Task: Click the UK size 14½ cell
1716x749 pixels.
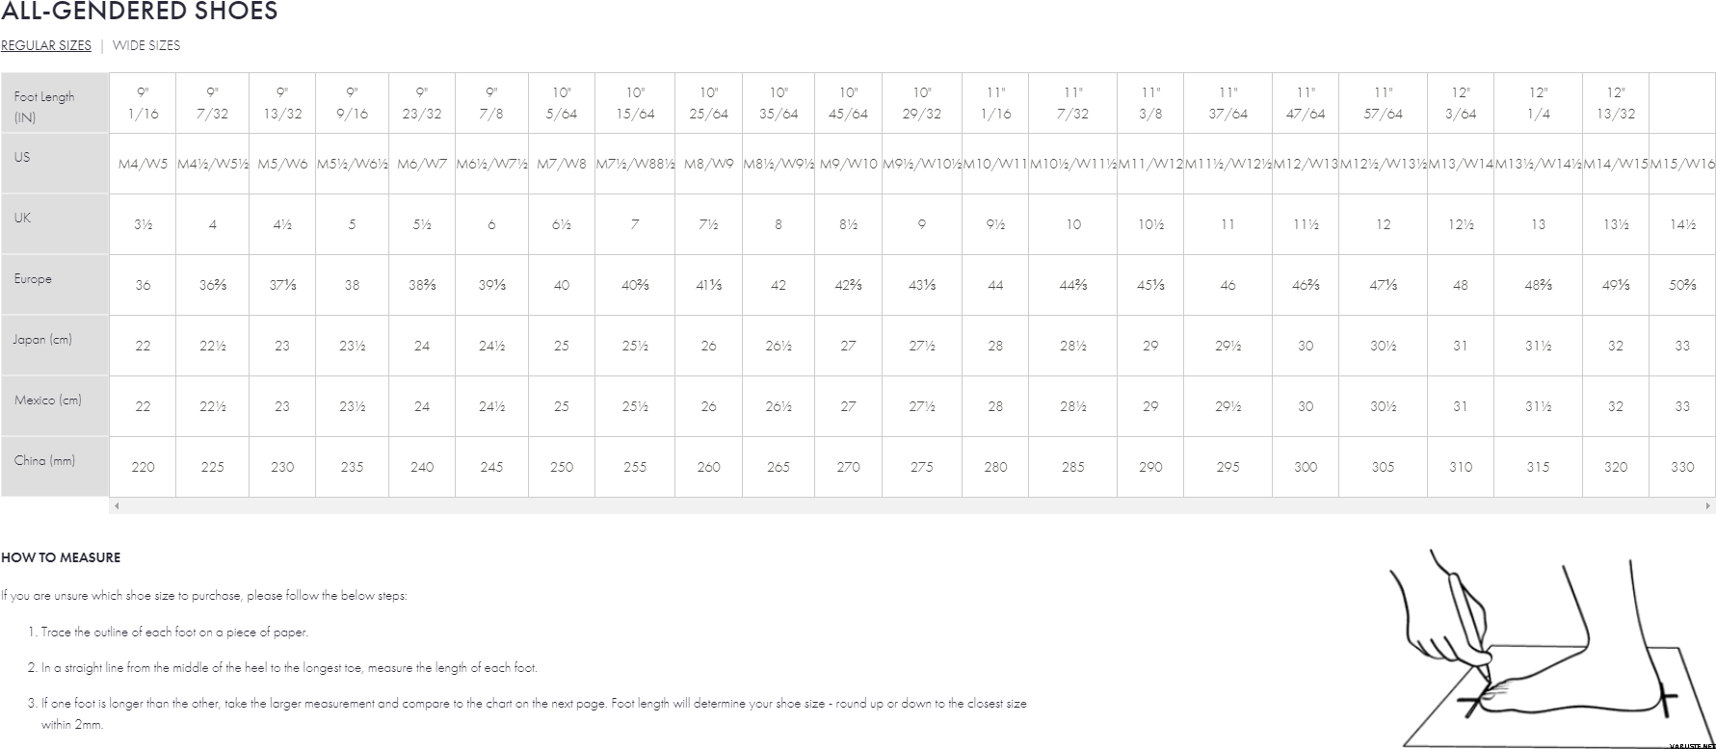Action: pos(1682,224)
